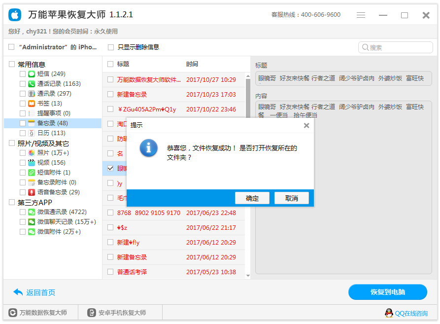440x324 pixels.
Task: Click the 标题 column header
Action: [123, 64]
